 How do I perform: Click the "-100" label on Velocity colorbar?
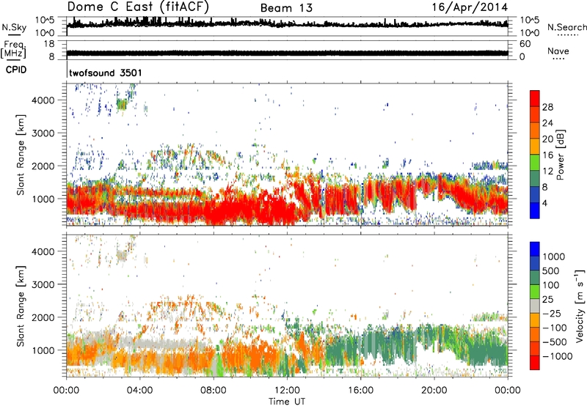click(x=555, y=328)
